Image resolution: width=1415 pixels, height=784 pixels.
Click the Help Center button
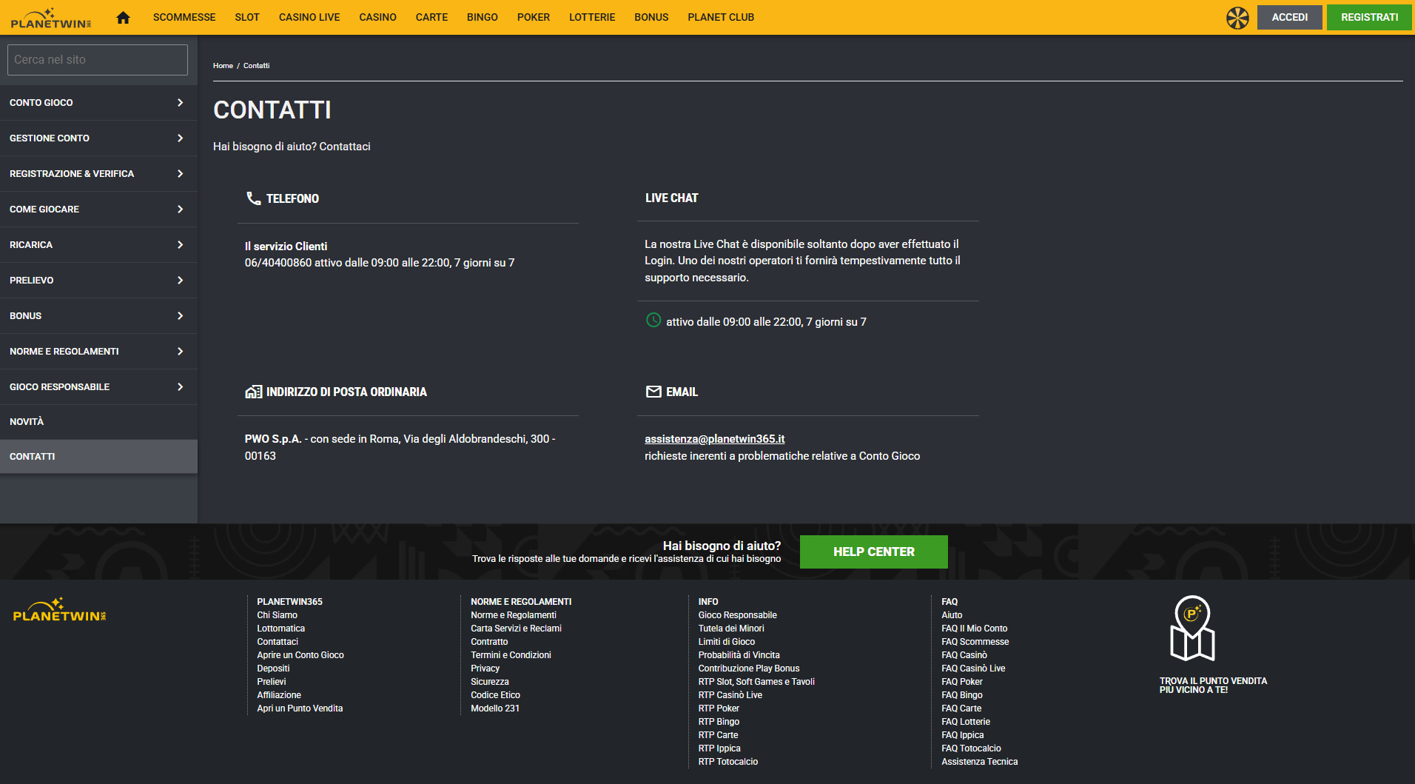(873, 552)
